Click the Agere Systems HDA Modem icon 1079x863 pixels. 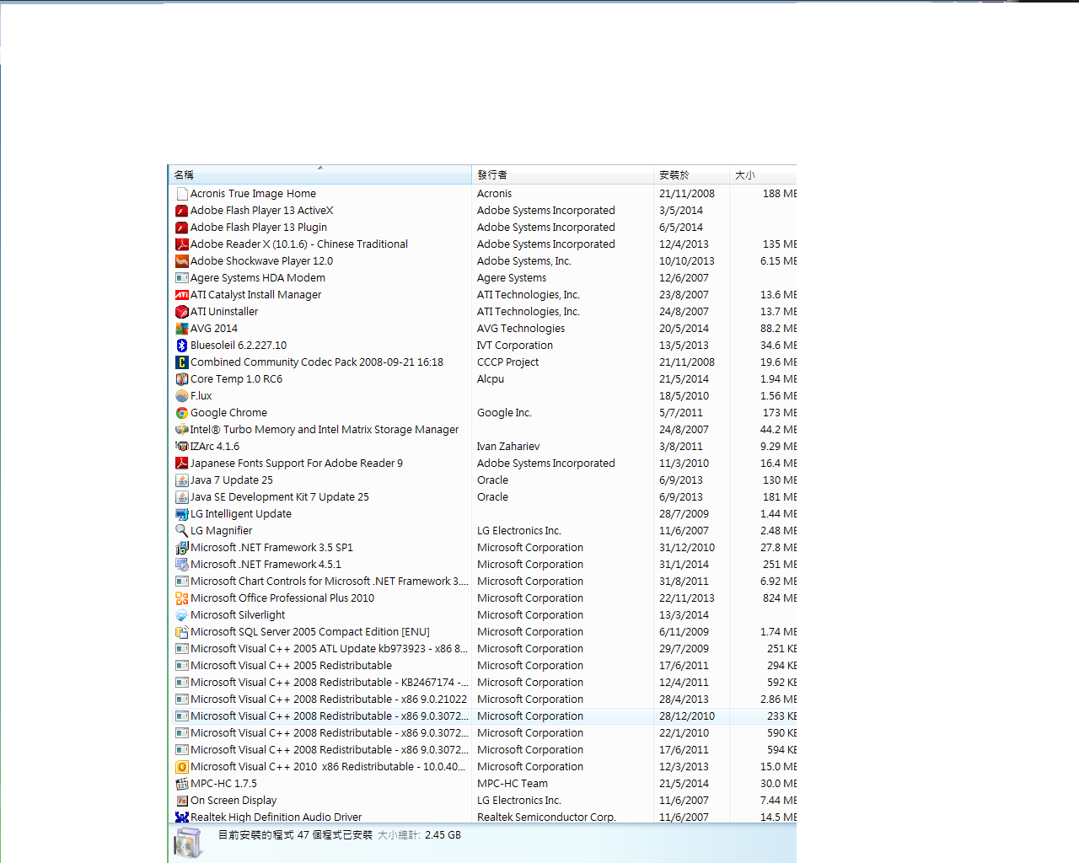coord(181,278)
